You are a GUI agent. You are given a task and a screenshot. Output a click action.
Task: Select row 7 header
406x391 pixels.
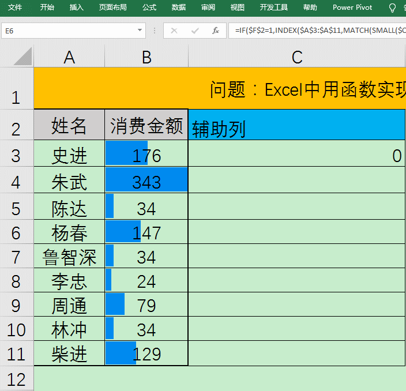pos(16,256)
